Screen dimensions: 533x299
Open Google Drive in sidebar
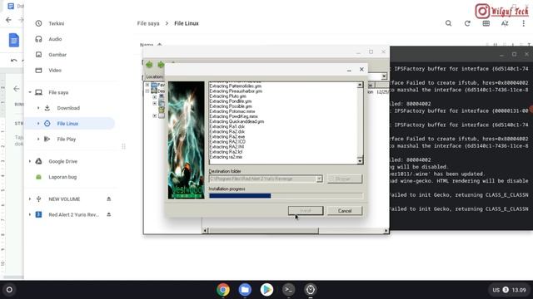pos(63,161)
